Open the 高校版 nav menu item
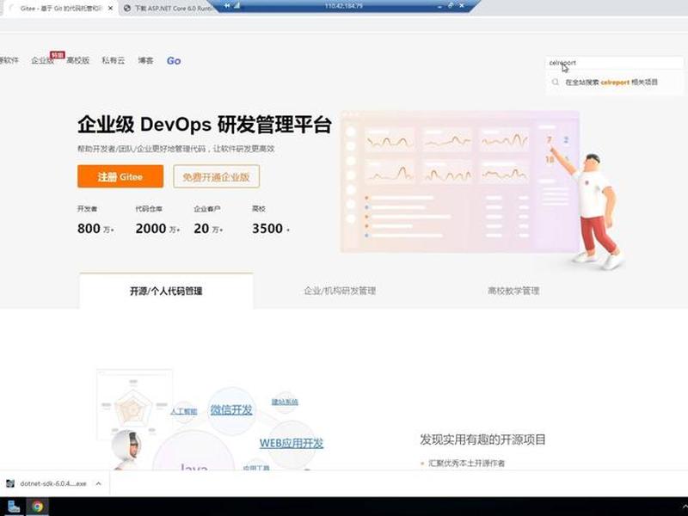Viewport: 688px width, 516px height. coord(78,60)
